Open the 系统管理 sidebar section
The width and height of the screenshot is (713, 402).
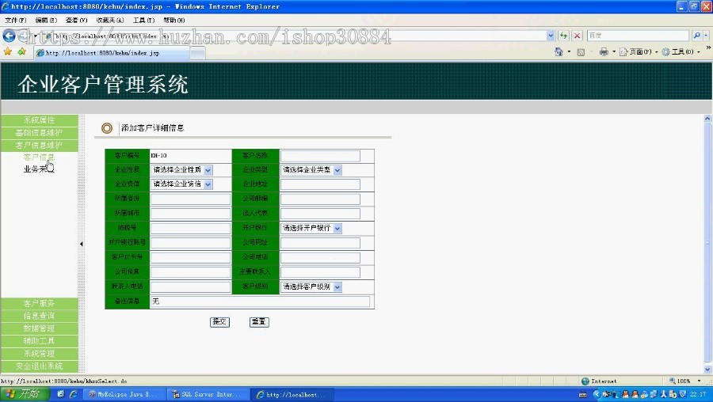click(40, 354)
